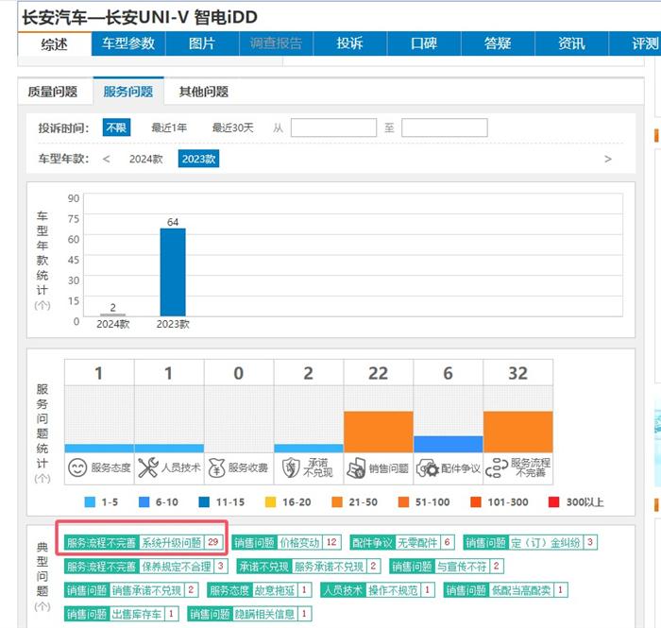The height and width of the screenshot is (628, 661).
Task: Switch to the 图片 tab
Action: pos(202,43)
